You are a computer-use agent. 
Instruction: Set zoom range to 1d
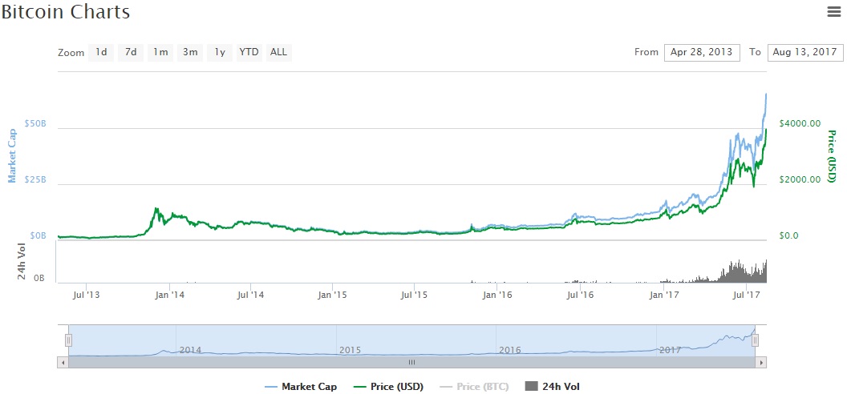click(x=101, y=52)
